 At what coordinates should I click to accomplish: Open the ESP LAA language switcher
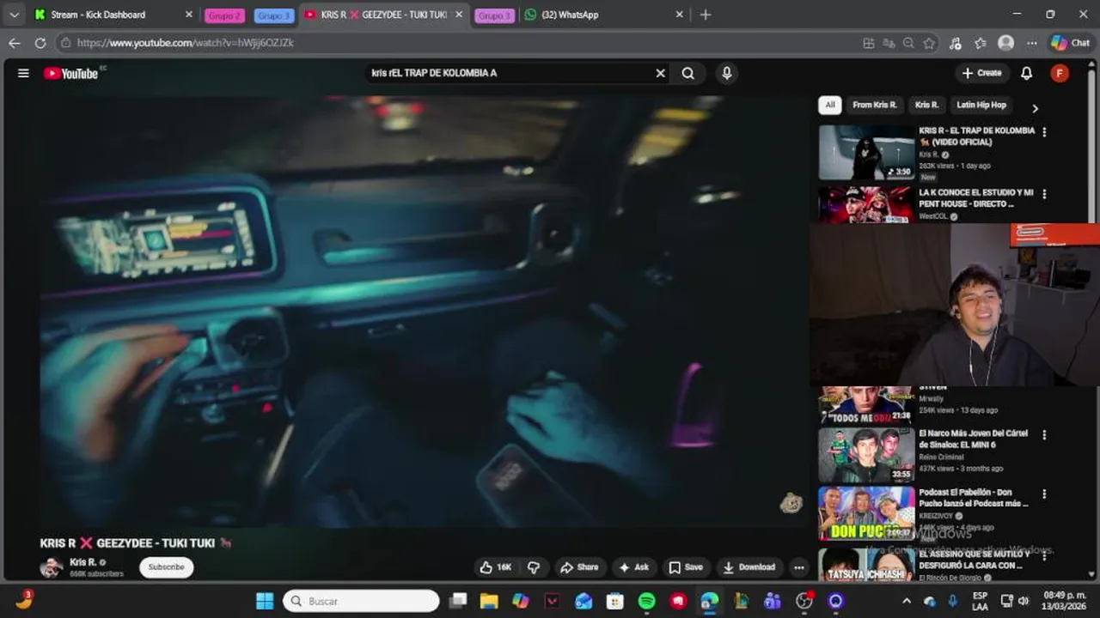(x=980, y=601)
